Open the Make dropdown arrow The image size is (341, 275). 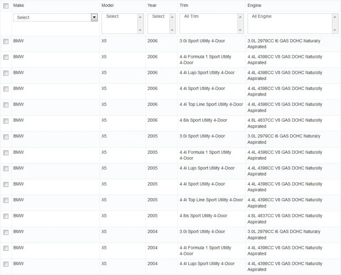(94, 17)
